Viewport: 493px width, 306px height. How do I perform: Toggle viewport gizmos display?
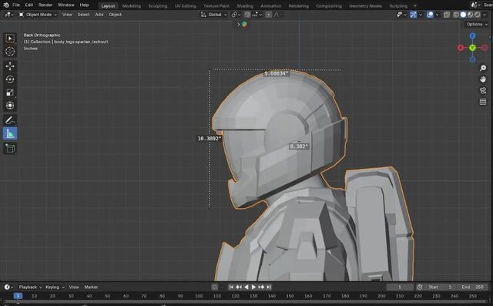[413, 15]
